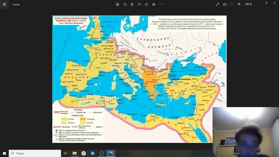279x157 pixels.
Task: Click the Поиск taskbar search box
Action: click(35, 153)
